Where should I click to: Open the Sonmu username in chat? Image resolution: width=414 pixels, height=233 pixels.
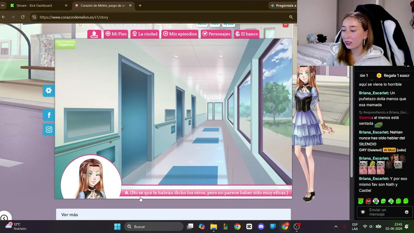click(x=365, y=118)
